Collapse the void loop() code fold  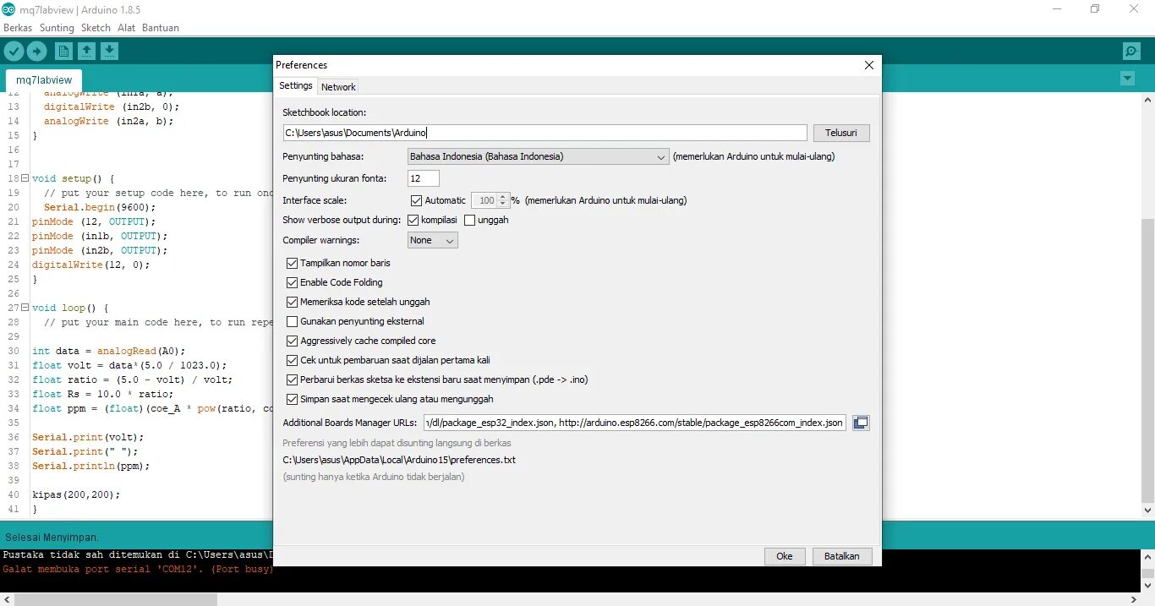pyautogui.click(x=25, y=308)
